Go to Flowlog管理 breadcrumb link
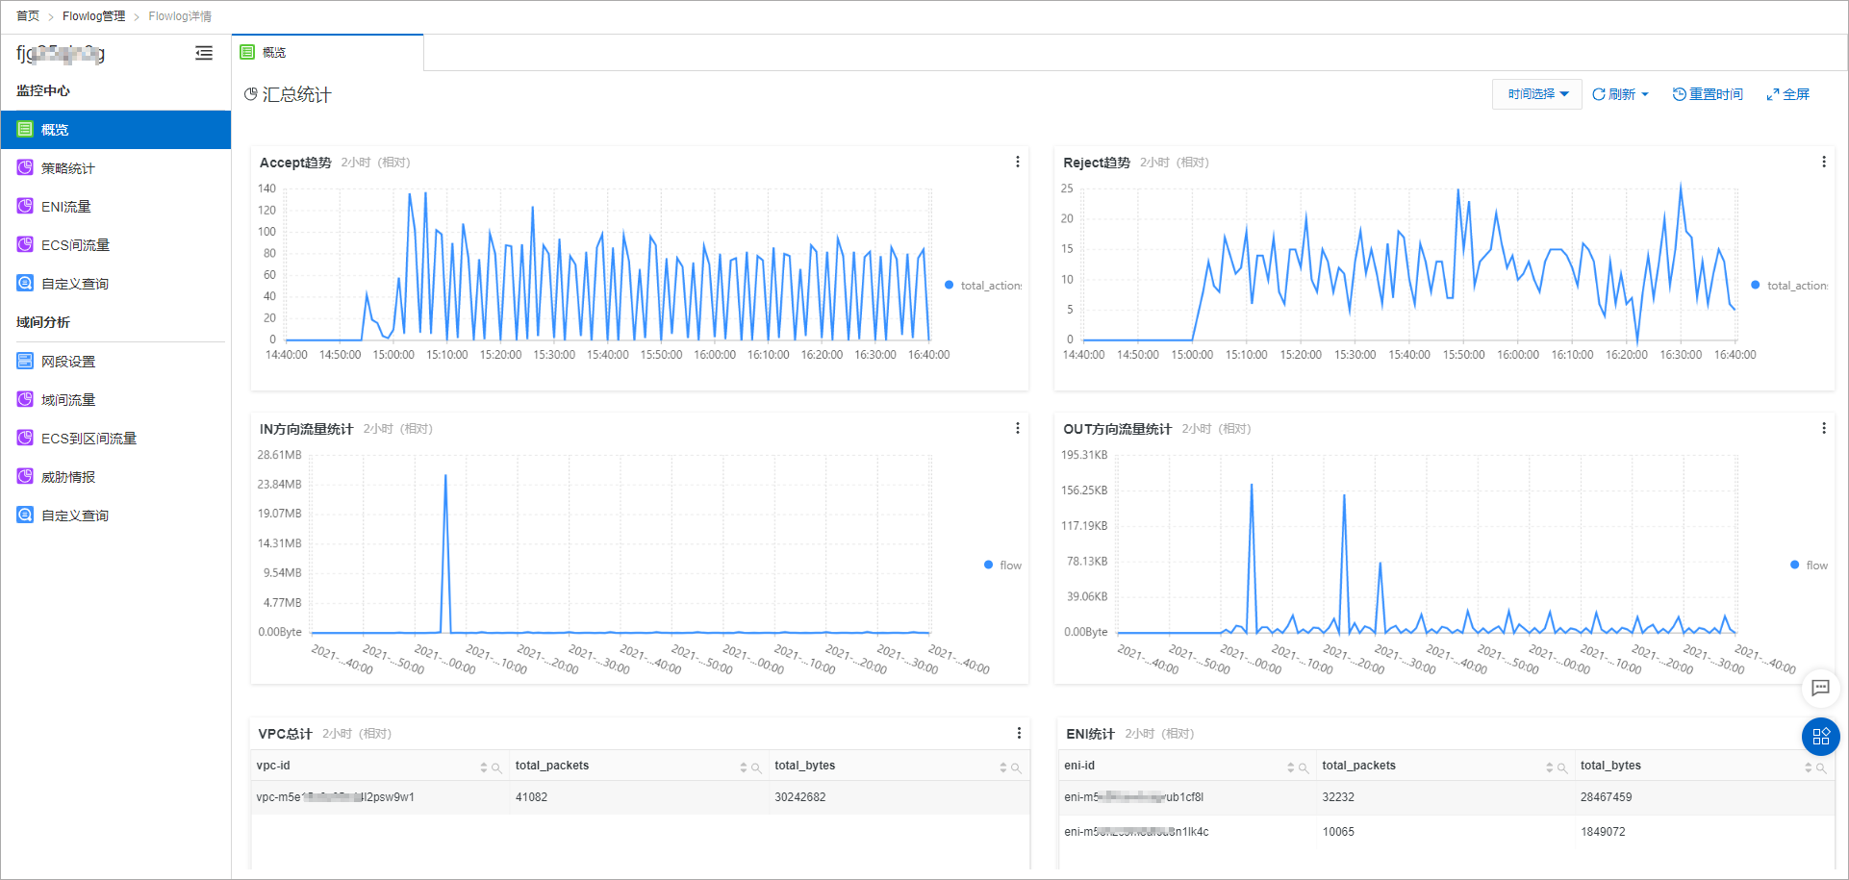 click(x=93, y=16)
